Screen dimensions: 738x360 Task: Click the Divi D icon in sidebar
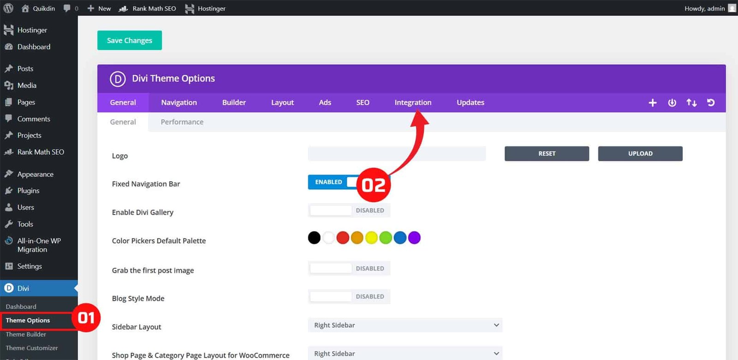tap(8, 288)
